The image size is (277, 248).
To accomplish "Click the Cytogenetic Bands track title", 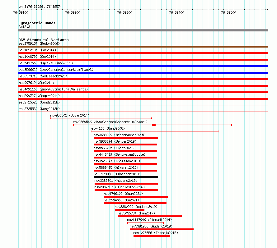I will point(37,23).
